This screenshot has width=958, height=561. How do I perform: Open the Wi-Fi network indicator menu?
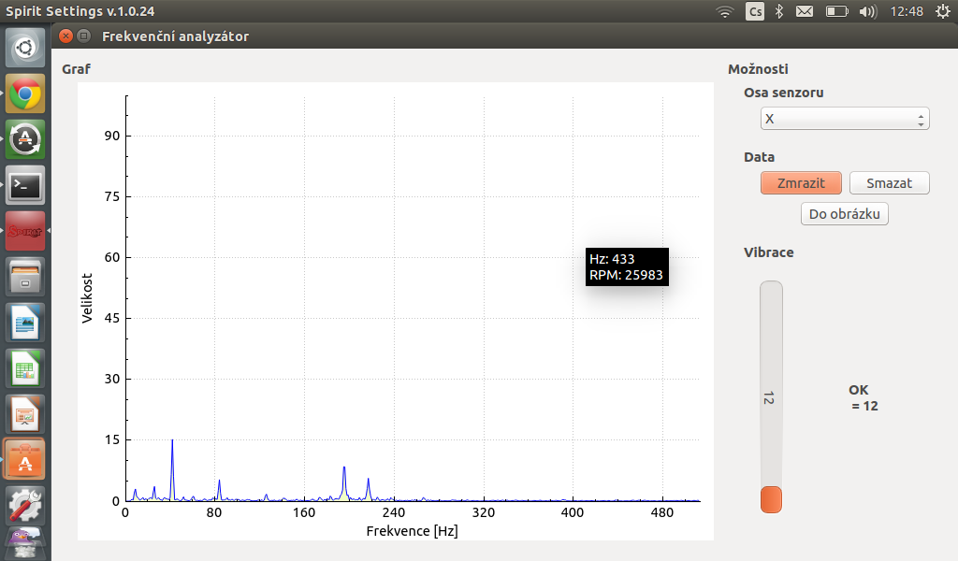click(724, 11)
